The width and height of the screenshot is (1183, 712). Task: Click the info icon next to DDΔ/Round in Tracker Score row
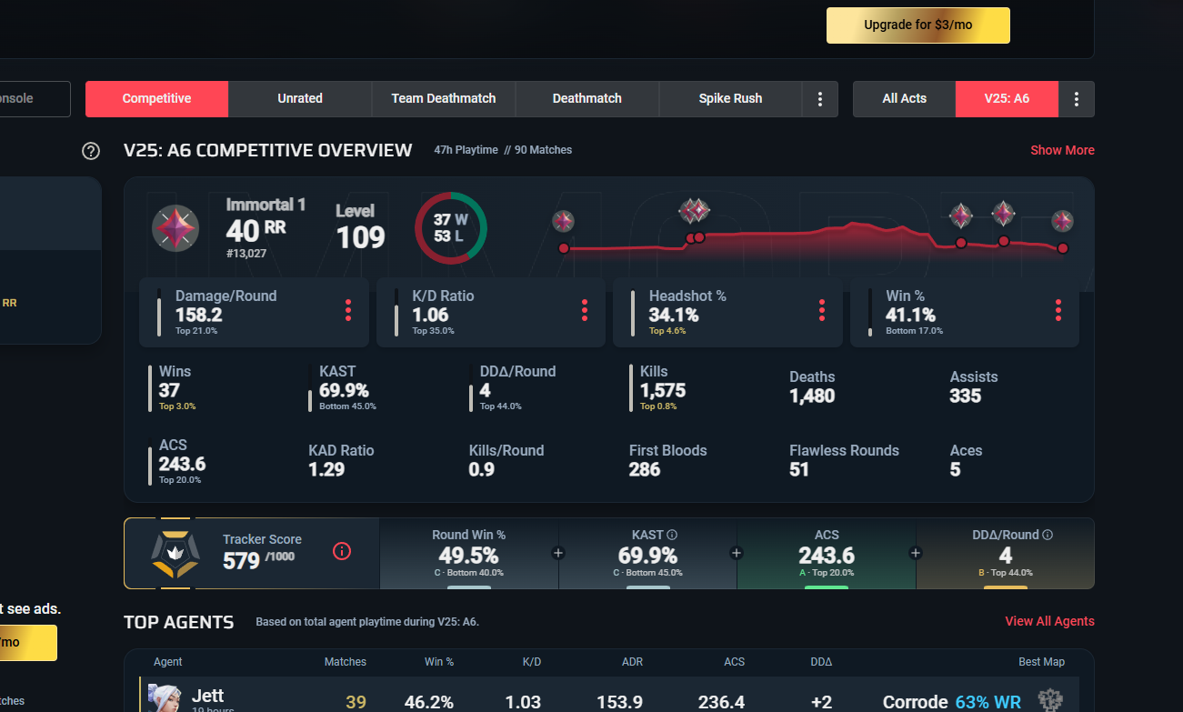pyautogui.click(x=1048, y=535)
